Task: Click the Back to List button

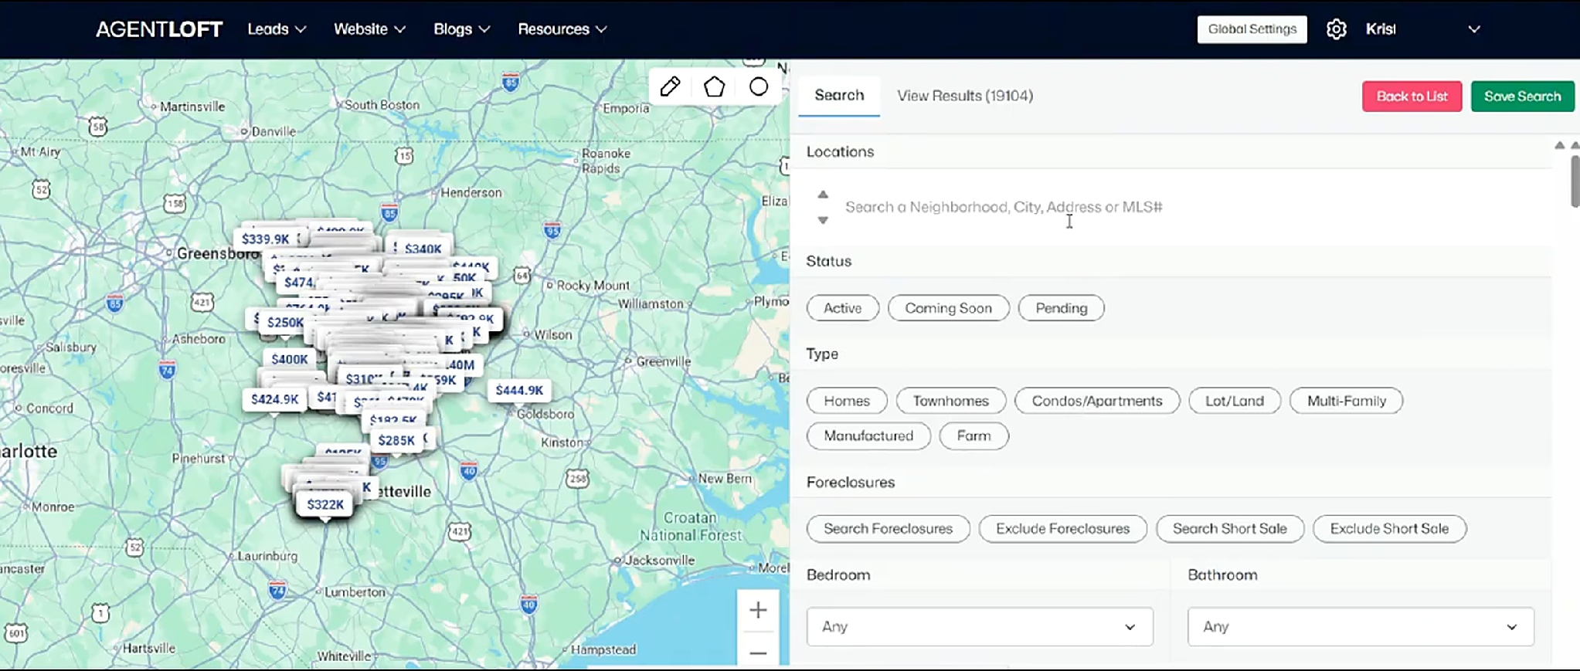Action: pos(1412,97)
